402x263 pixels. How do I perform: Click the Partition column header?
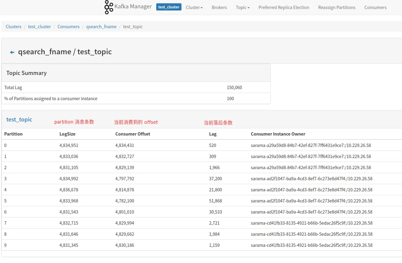(x=14, y=134)
